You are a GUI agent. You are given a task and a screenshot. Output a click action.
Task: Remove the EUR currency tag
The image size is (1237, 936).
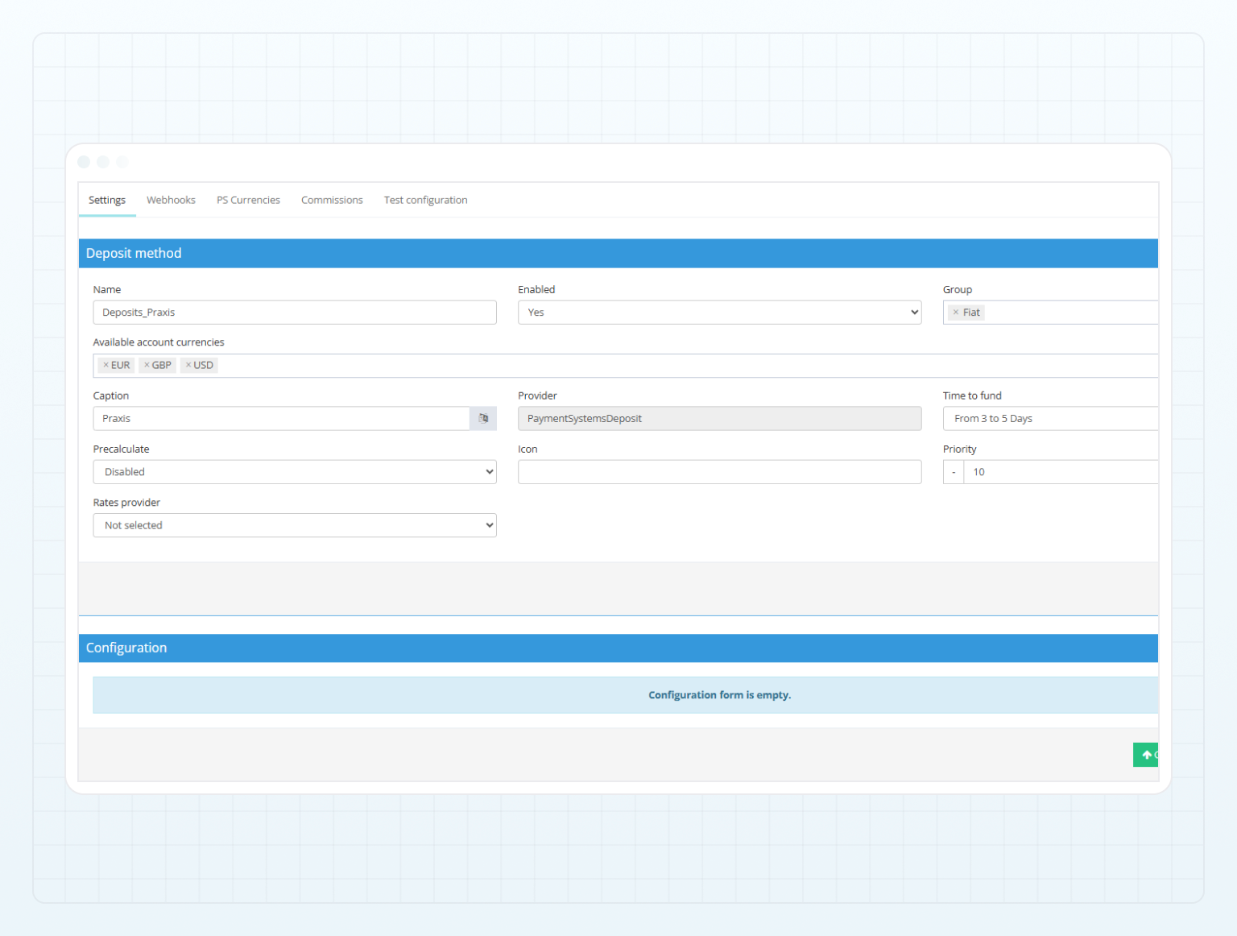point(105,365)
